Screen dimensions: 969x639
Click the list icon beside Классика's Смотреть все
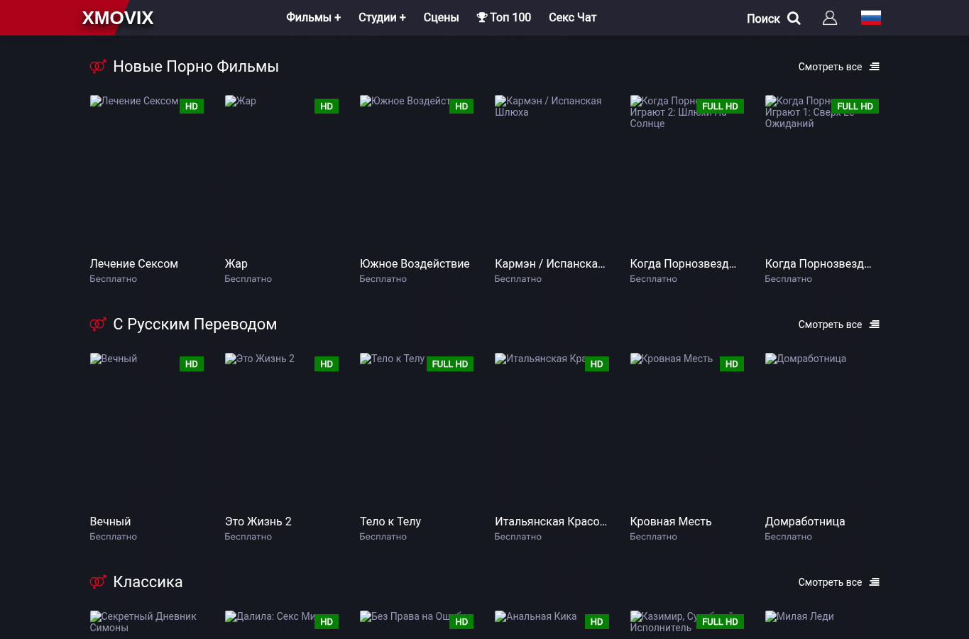tap(875, 582)
